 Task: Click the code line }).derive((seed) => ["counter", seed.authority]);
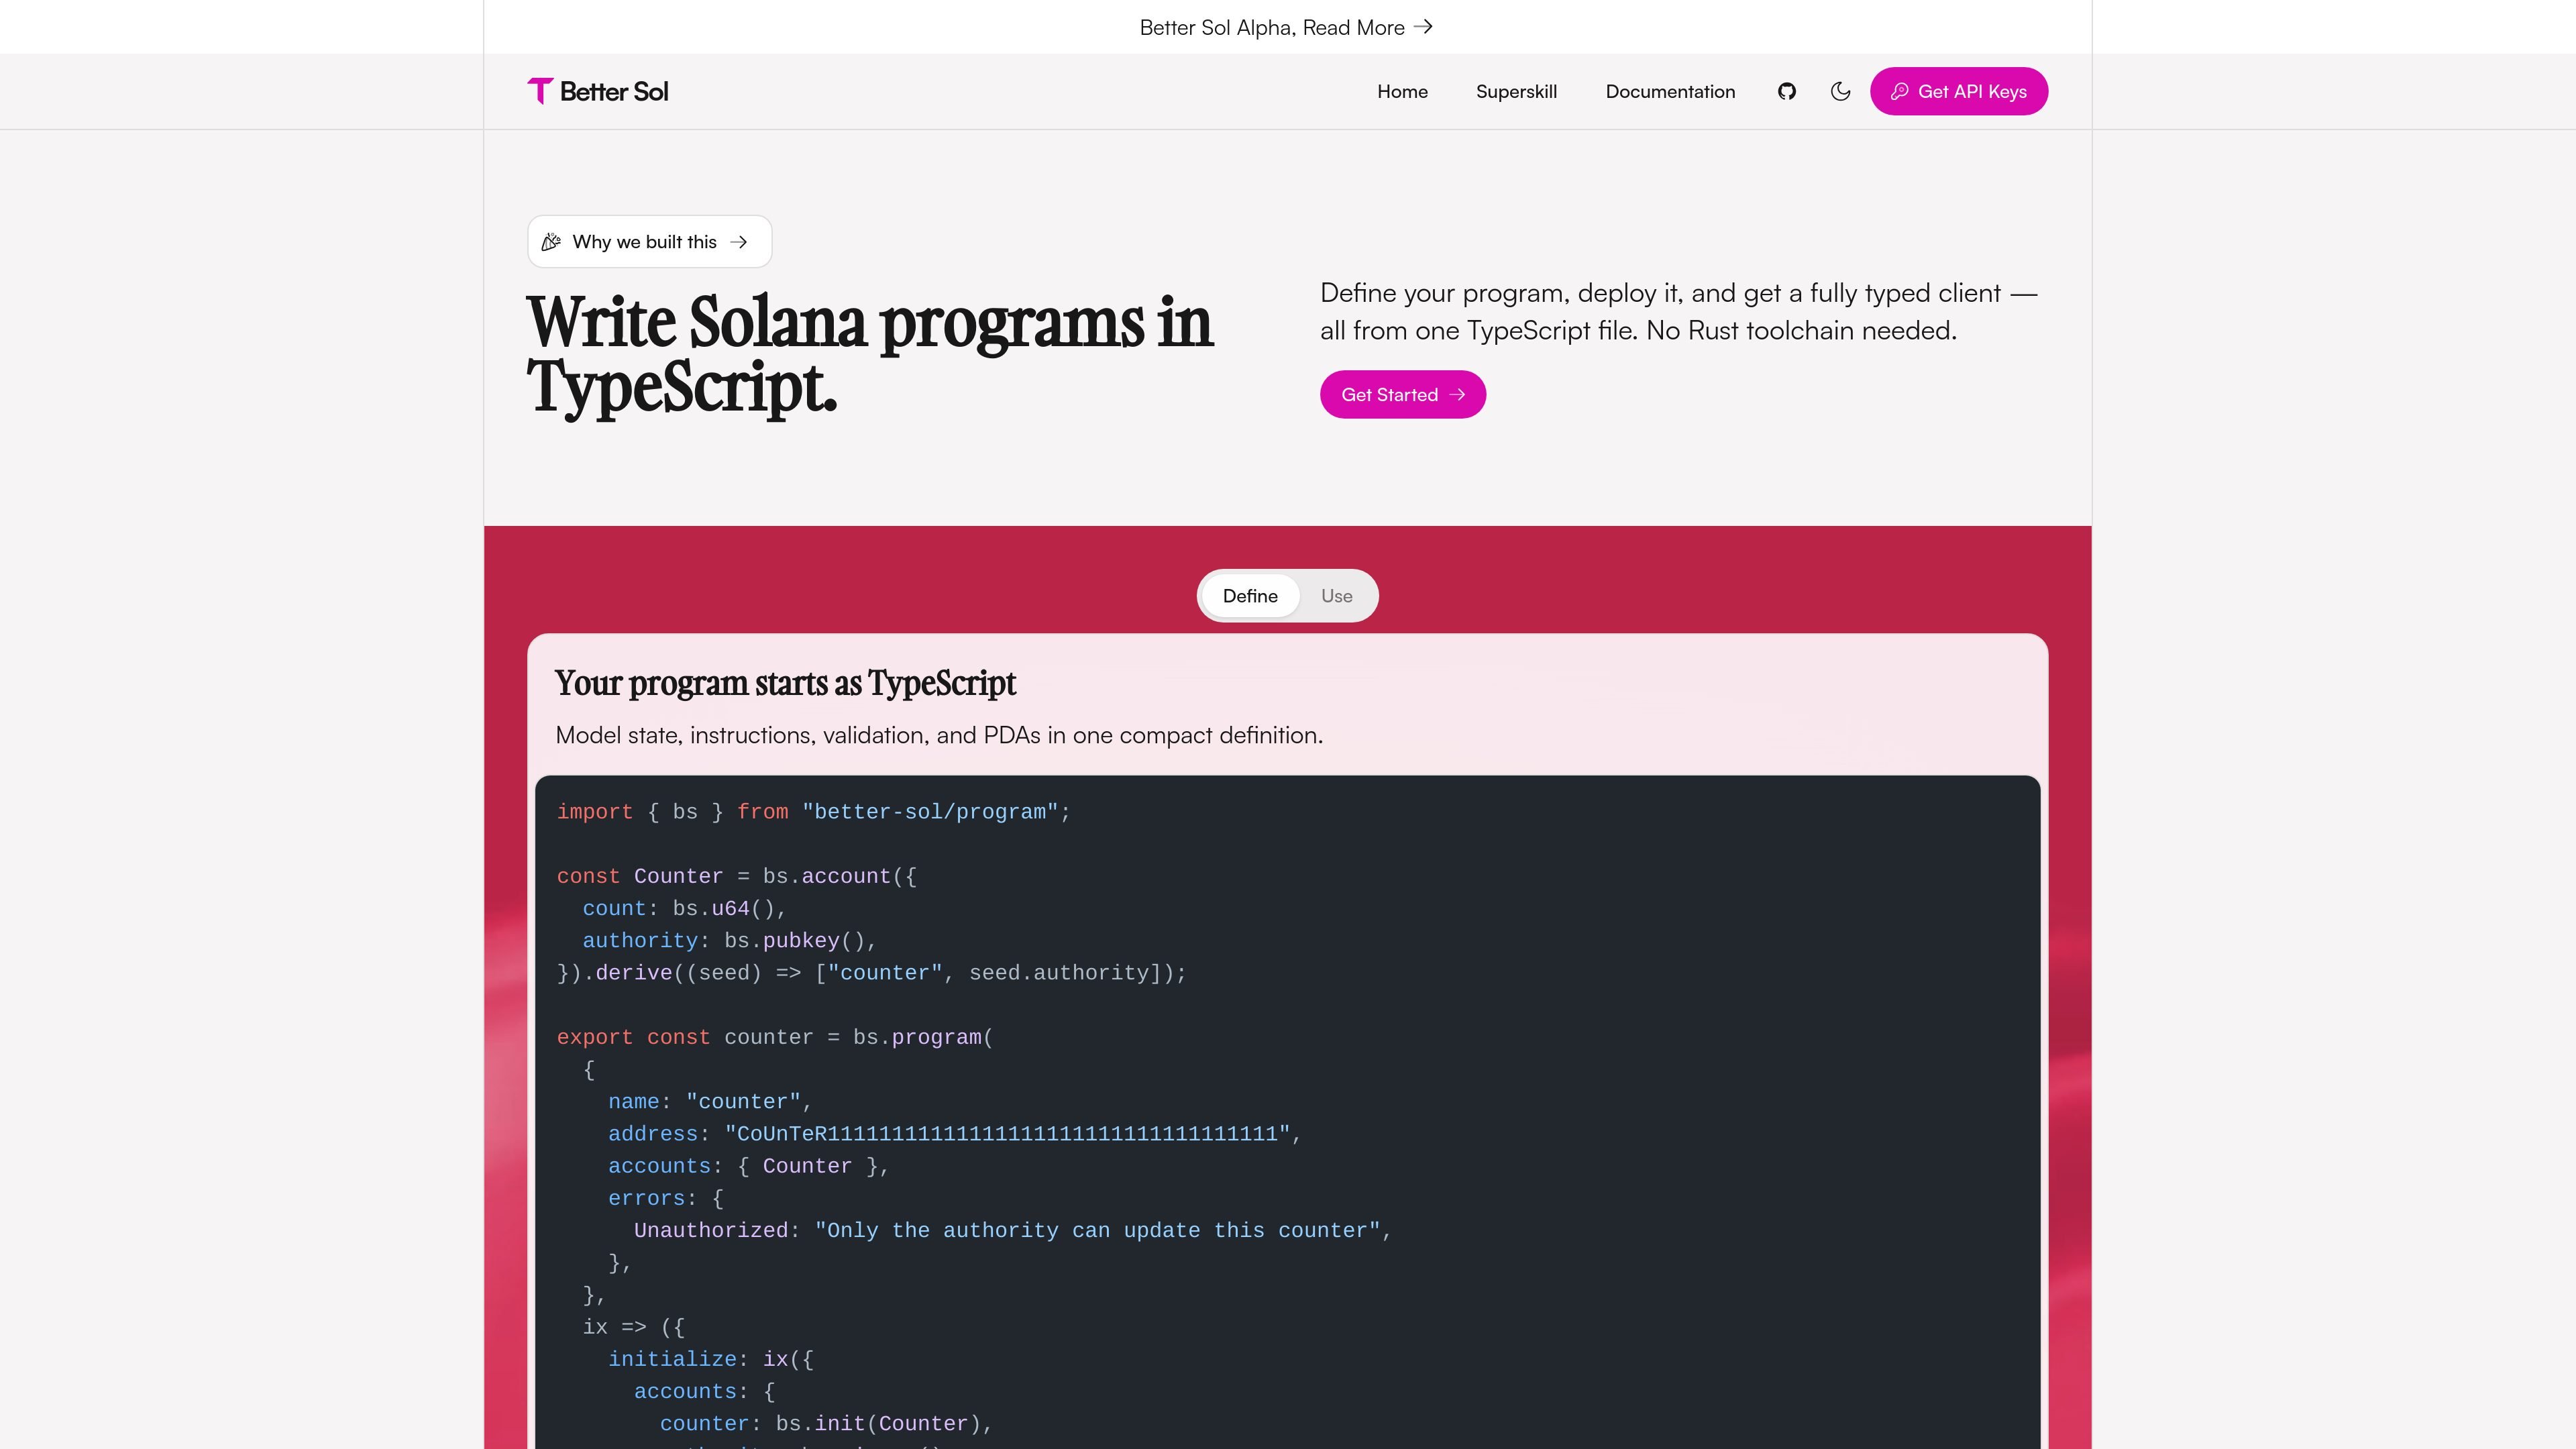click(x=872, y=973)
